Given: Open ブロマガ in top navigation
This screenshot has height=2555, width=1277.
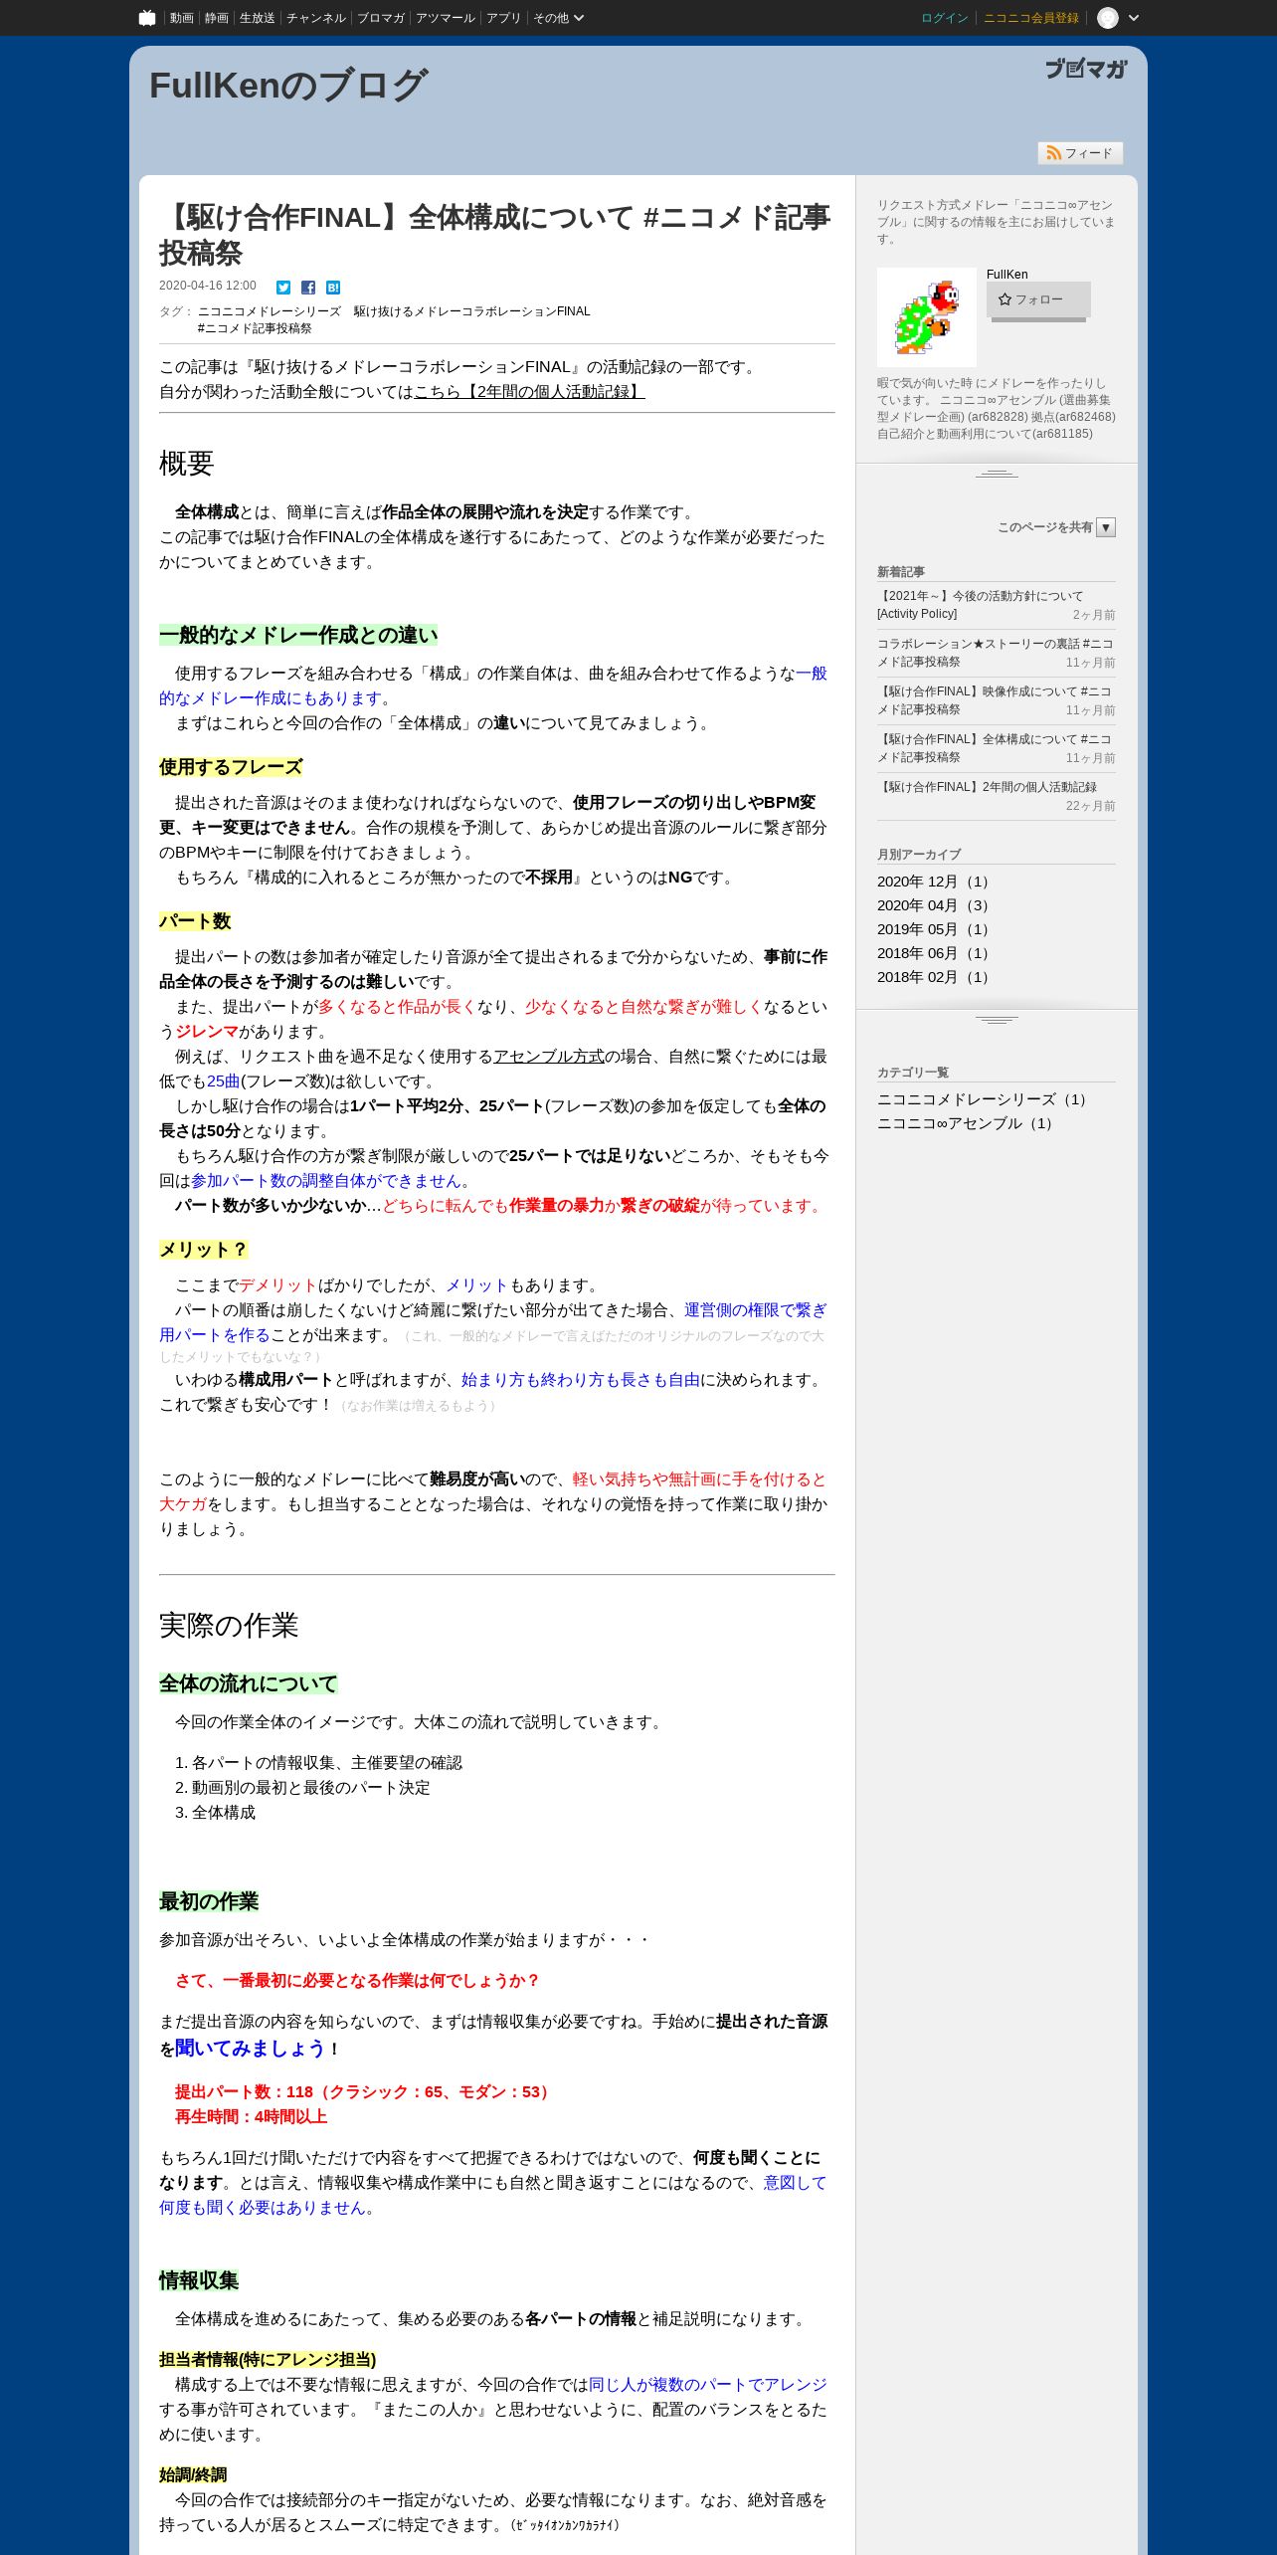Looking at the screenshot, I should (x=381, y=18).
